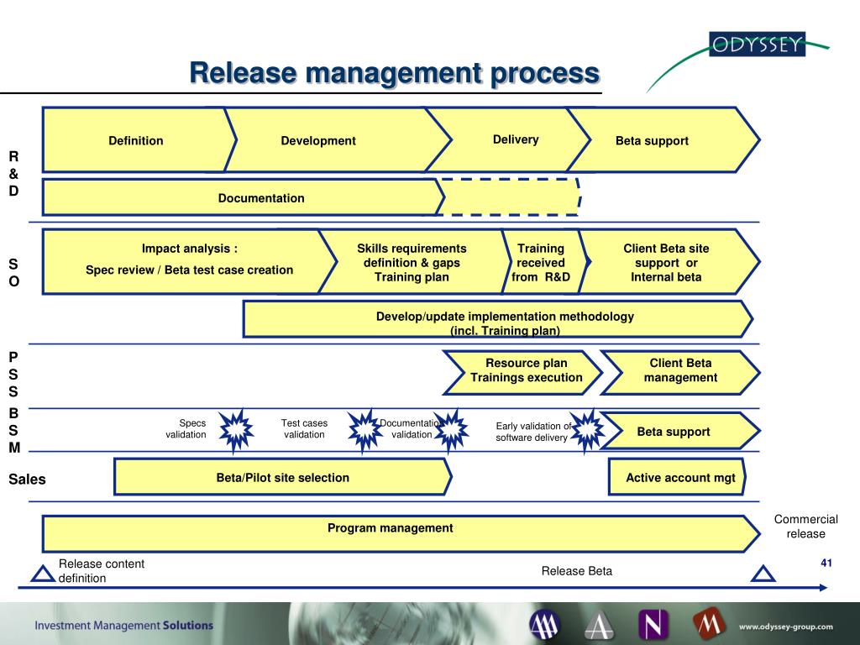Click triangle marker for Release content definition

coord(42,574)
